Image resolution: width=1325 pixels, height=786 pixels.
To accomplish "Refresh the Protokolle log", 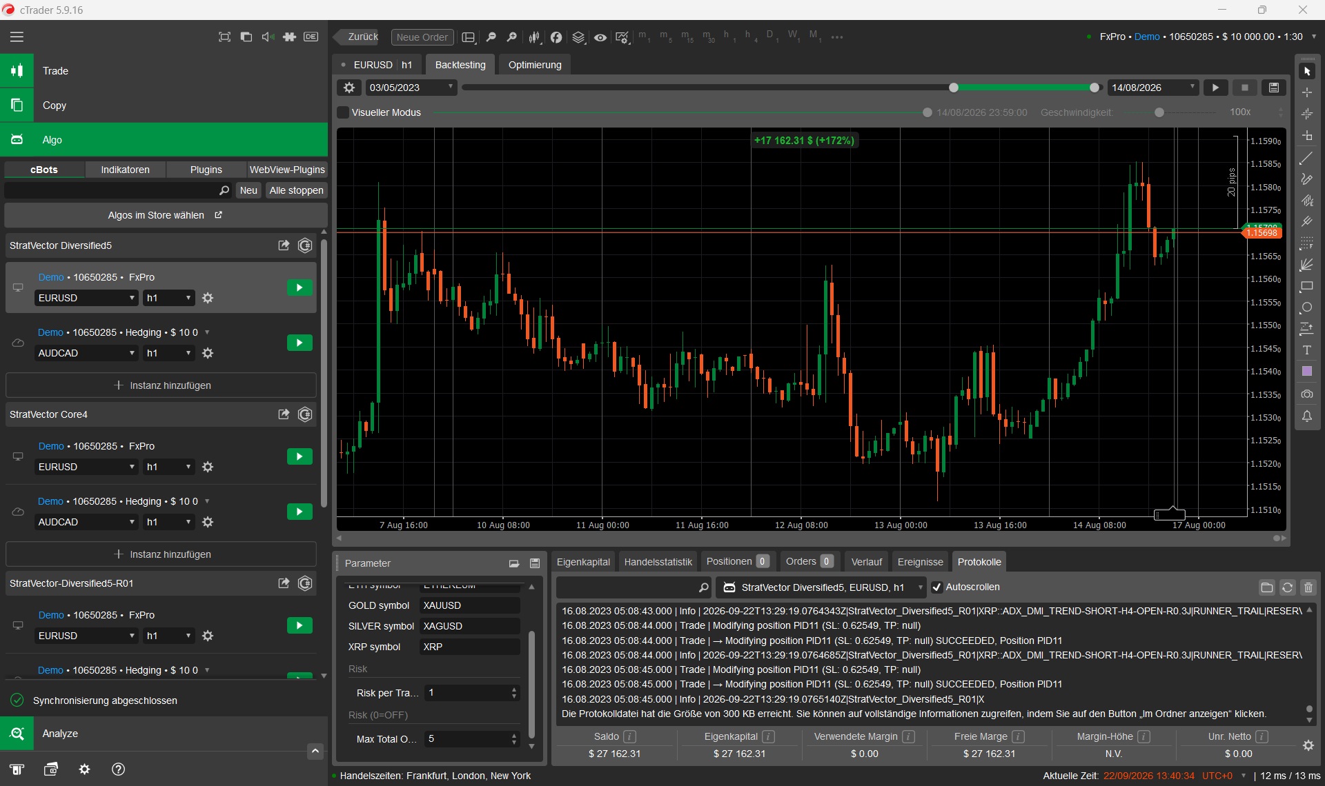I will (1287, 587).
